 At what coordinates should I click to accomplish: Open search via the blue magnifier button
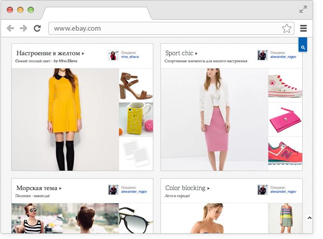[x=303, y=45]
